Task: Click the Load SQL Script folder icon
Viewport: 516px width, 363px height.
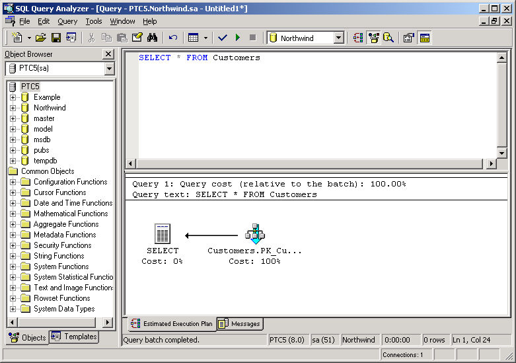Action: tap(41, 38)
